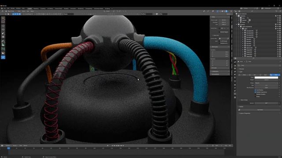Hide the Area light via its eye icon
This screenshot has width=282, height=158.
click(278, 18)
